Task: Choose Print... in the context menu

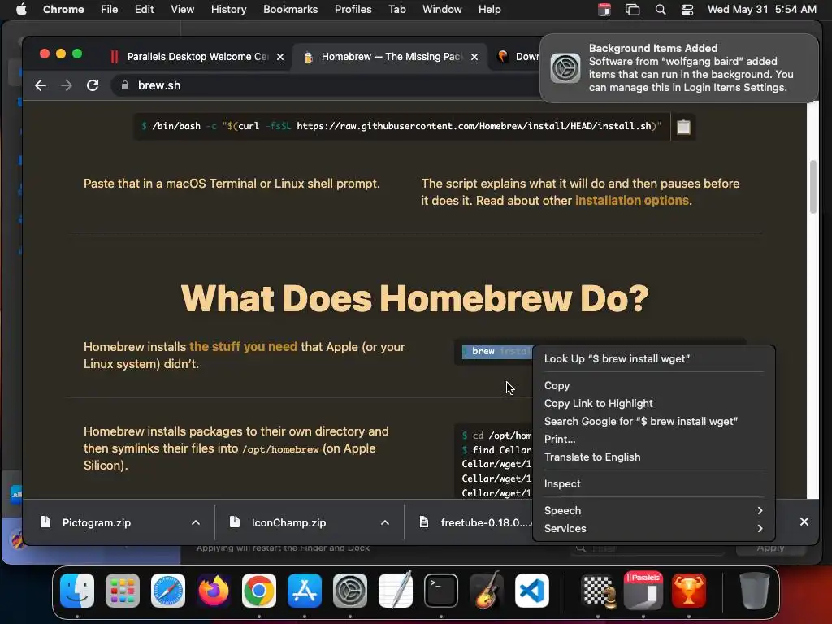Action: (x=654, y=440)
